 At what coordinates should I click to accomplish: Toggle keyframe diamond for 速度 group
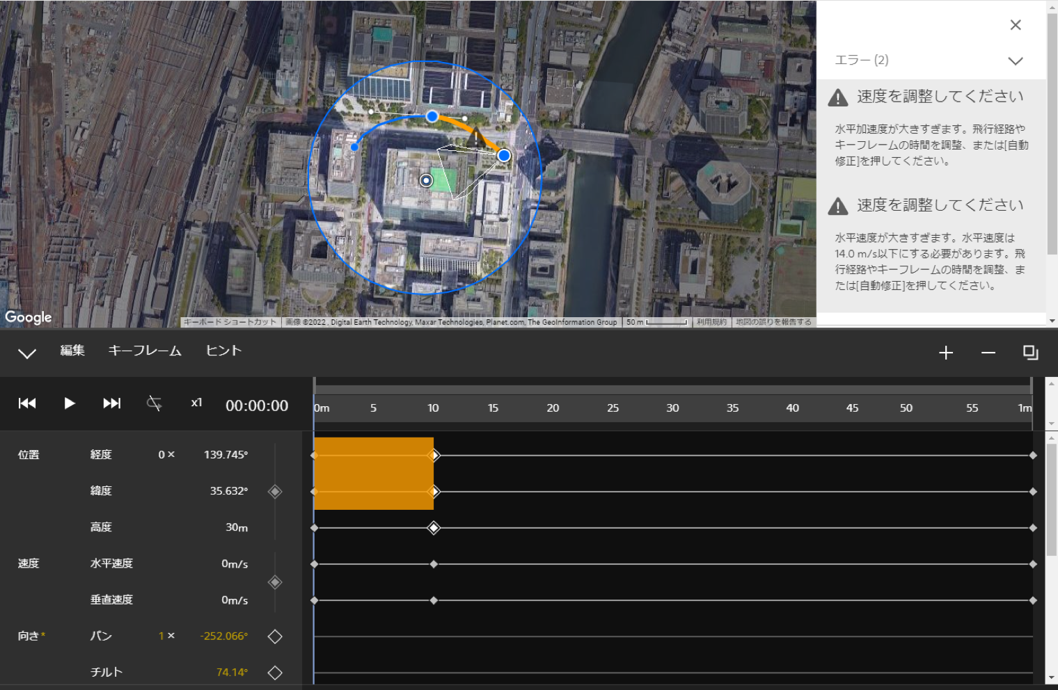coord(275,582)
